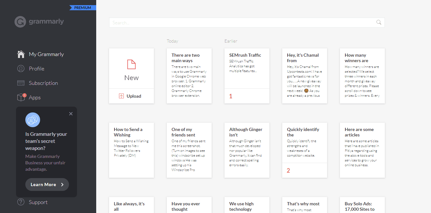
Task: Click the Profile person icon
Action: pyautogui.click(x=21, y=69)
